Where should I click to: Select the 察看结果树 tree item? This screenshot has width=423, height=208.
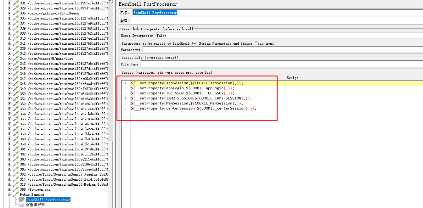[35, 205]
